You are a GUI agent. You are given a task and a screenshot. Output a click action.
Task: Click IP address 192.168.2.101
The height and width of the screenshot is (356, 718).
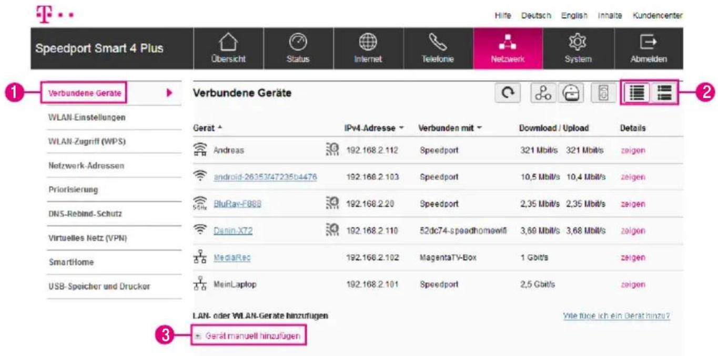point(372,284)
